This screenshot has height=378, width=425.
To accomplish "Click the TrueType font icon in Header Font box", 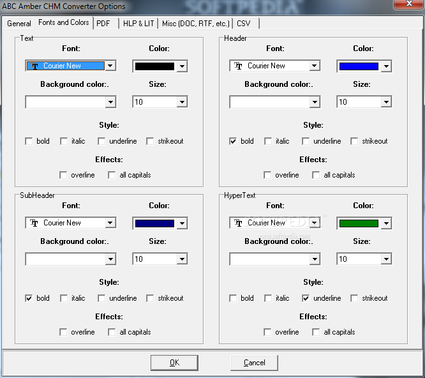I will (x=238, y=66).
